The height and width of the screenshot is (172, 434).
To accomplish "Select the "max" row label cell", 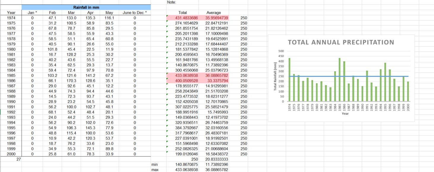I will 154,170.
